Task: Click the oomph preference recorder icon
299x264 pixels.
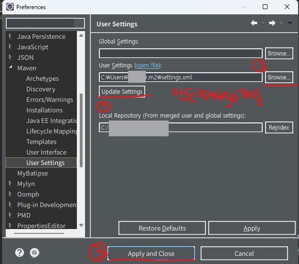Action: [x=34, y=253]
